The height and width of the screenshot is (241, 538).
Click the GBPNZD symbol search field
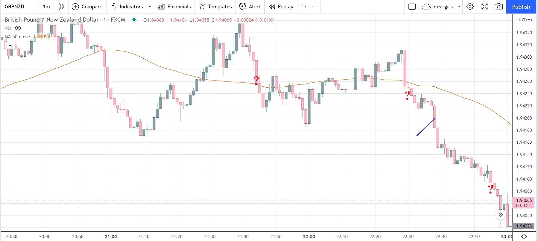[x=14, y=7]
